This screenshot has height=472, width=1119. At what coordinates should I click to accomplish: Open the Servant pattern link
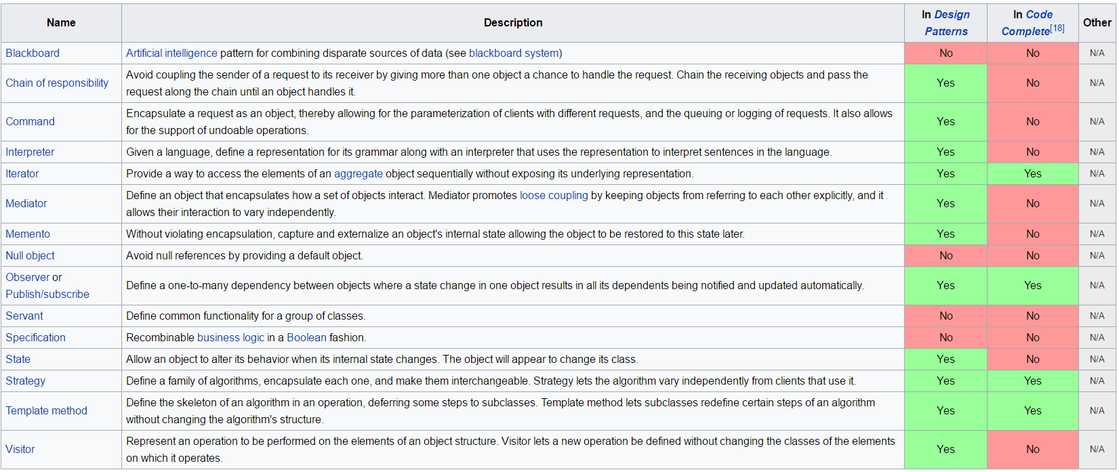[x=24, y=316]
